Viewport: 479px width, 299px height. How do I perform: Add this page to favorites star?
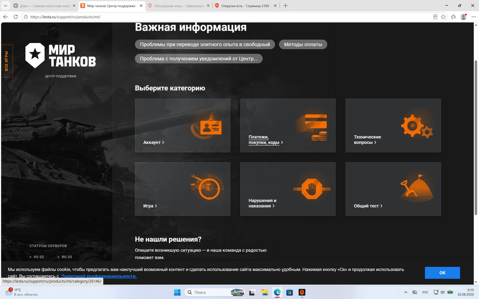(443, 17)
